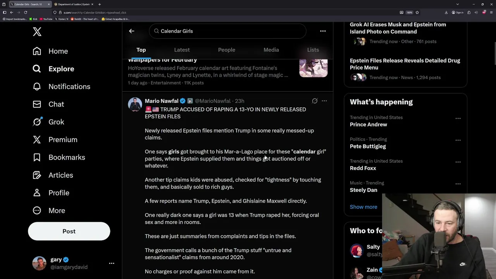Image resolution: width=496 pixels, height=279 pixels.
Task: Click the Post button
Action: 69,231
